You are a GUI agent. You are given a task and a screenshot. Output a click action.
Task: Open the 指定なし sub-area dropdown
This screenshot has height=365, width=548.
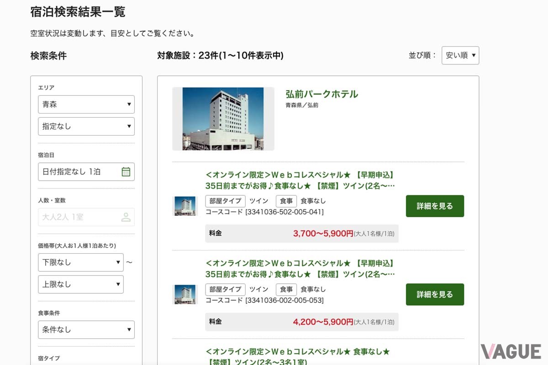(86, 126)
